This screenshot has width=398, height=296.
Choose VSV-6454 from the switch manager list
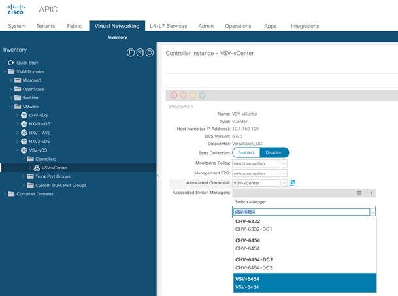click(x=305, y=283)
